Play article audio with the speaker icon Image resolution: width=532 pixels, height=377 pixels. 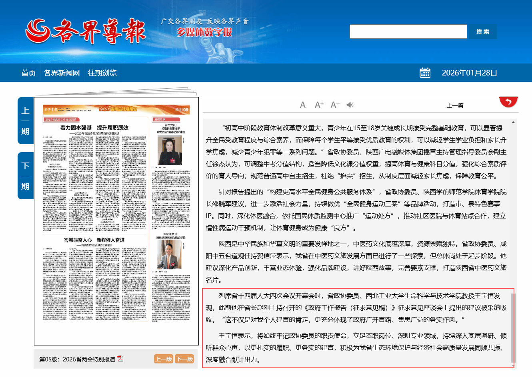tap(350, 105)
